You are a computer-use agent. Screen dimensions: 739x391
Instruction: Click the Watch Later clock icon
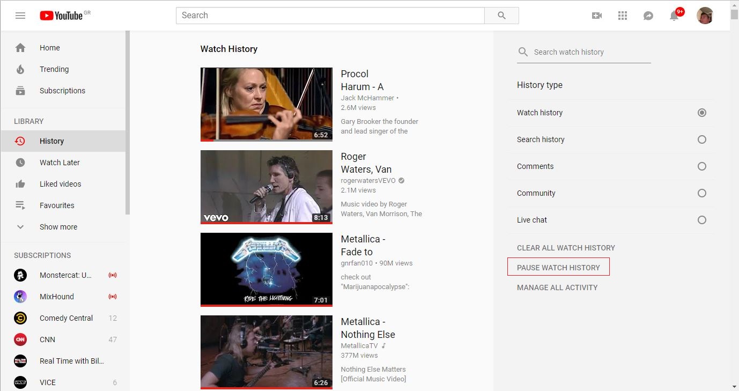click(x=20, y=163)
